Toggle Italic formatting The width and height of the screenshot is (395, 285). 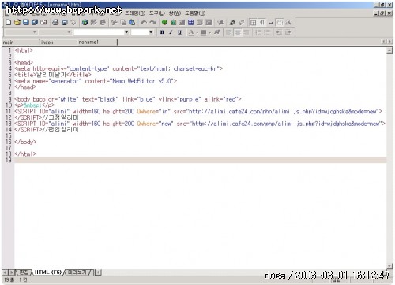click(x=171, y=32)
